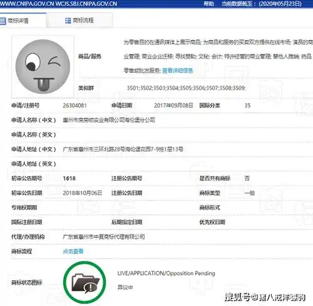
Task: Select agency name 广东省惠州市中意商标代理有限公司
Action: pyautogui.click(x=104, y=237)
